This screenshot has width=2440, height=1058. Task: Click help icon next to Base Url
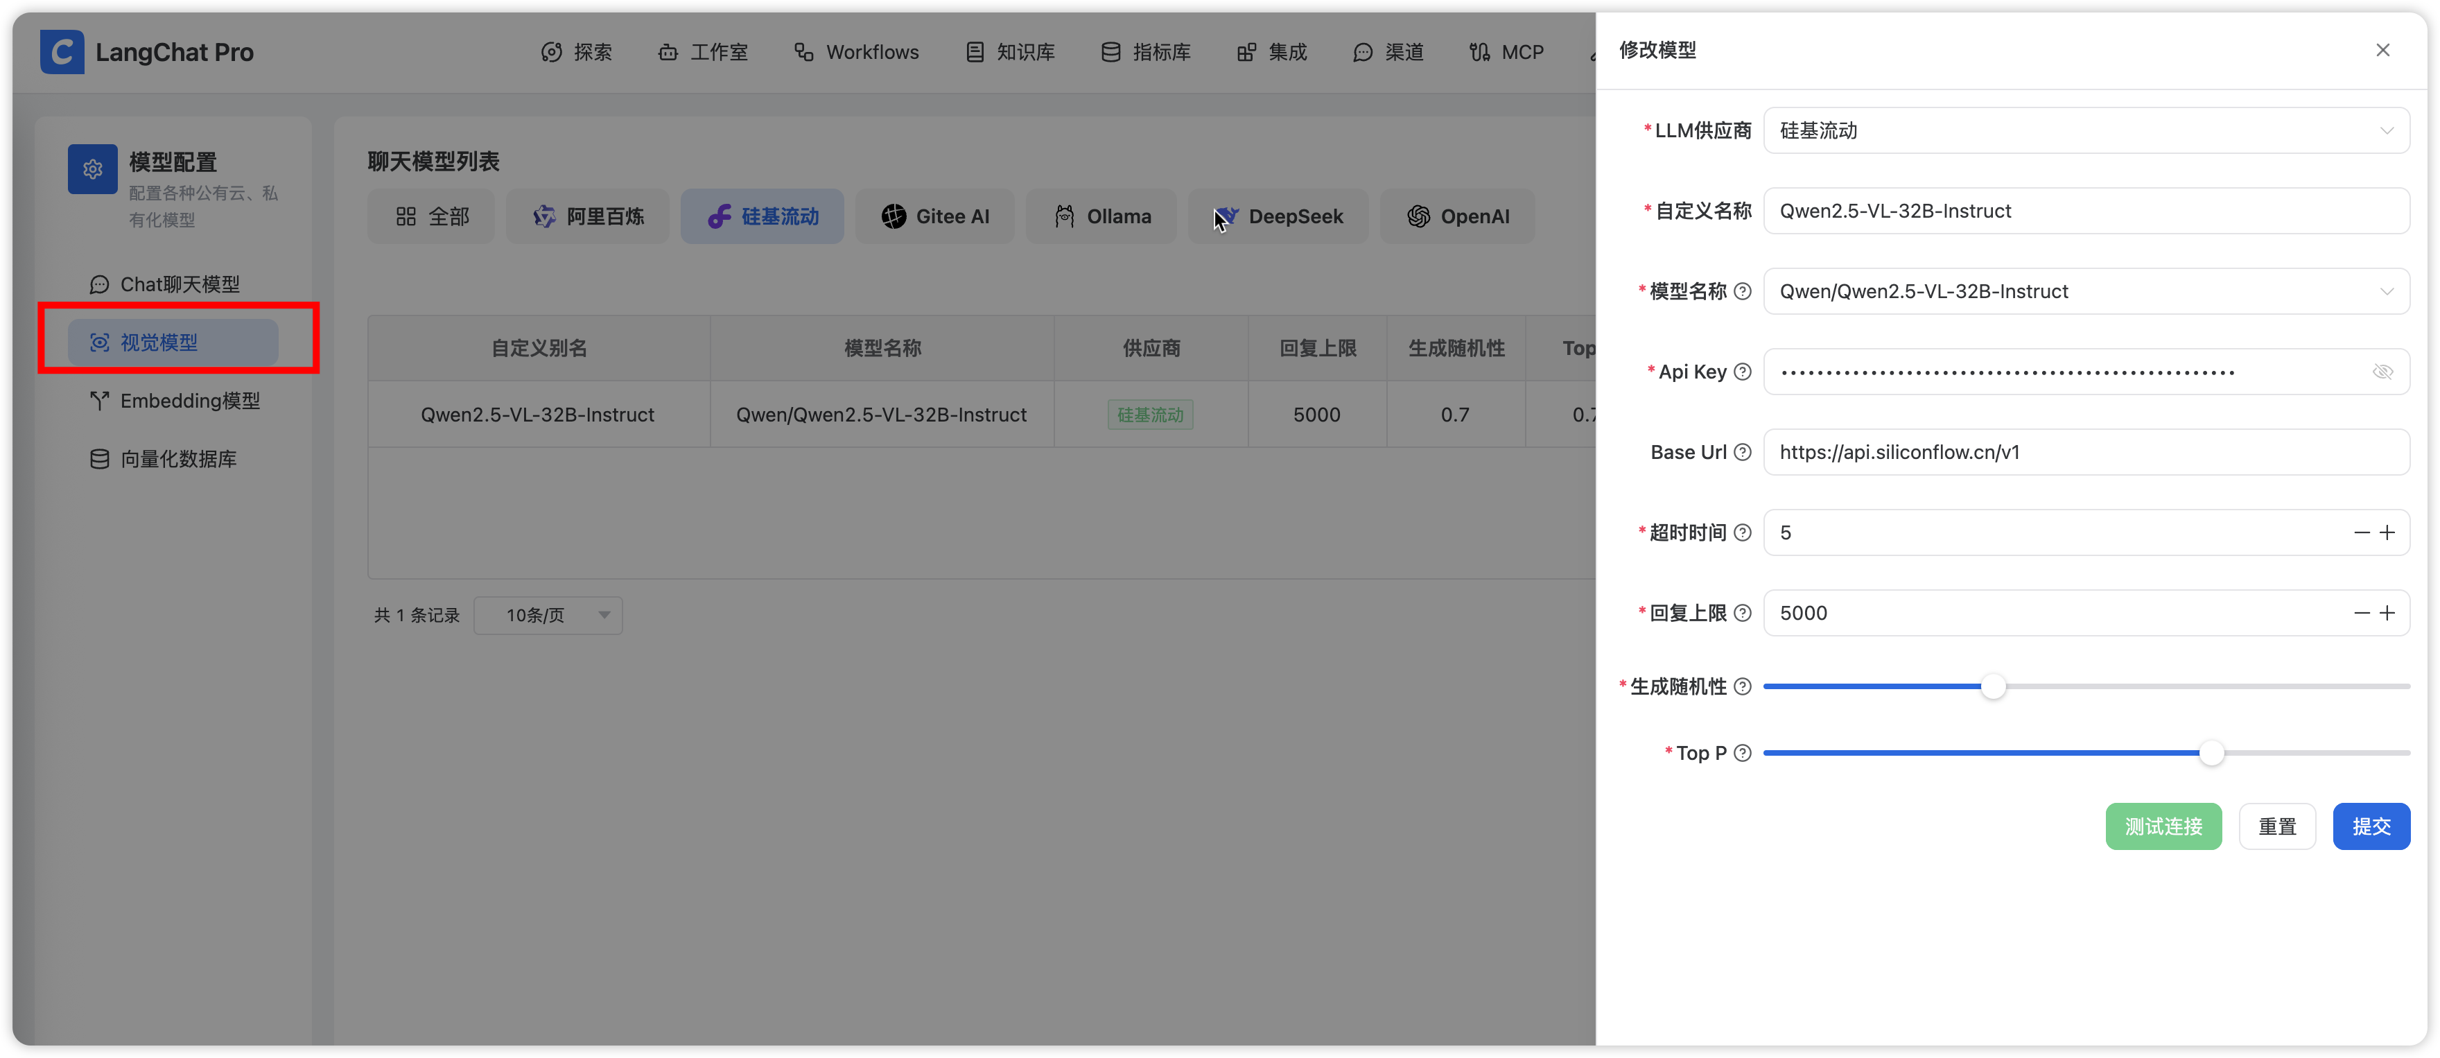(1742, 453)
